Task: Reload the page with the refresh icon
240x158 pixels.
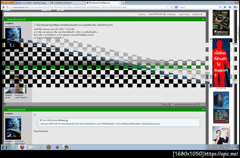Action: [x=172, y=7]
